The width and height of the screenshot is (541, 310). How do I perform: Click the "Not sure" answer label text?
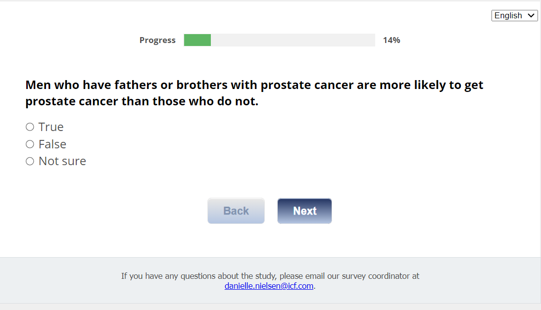[x=62, y=161]
